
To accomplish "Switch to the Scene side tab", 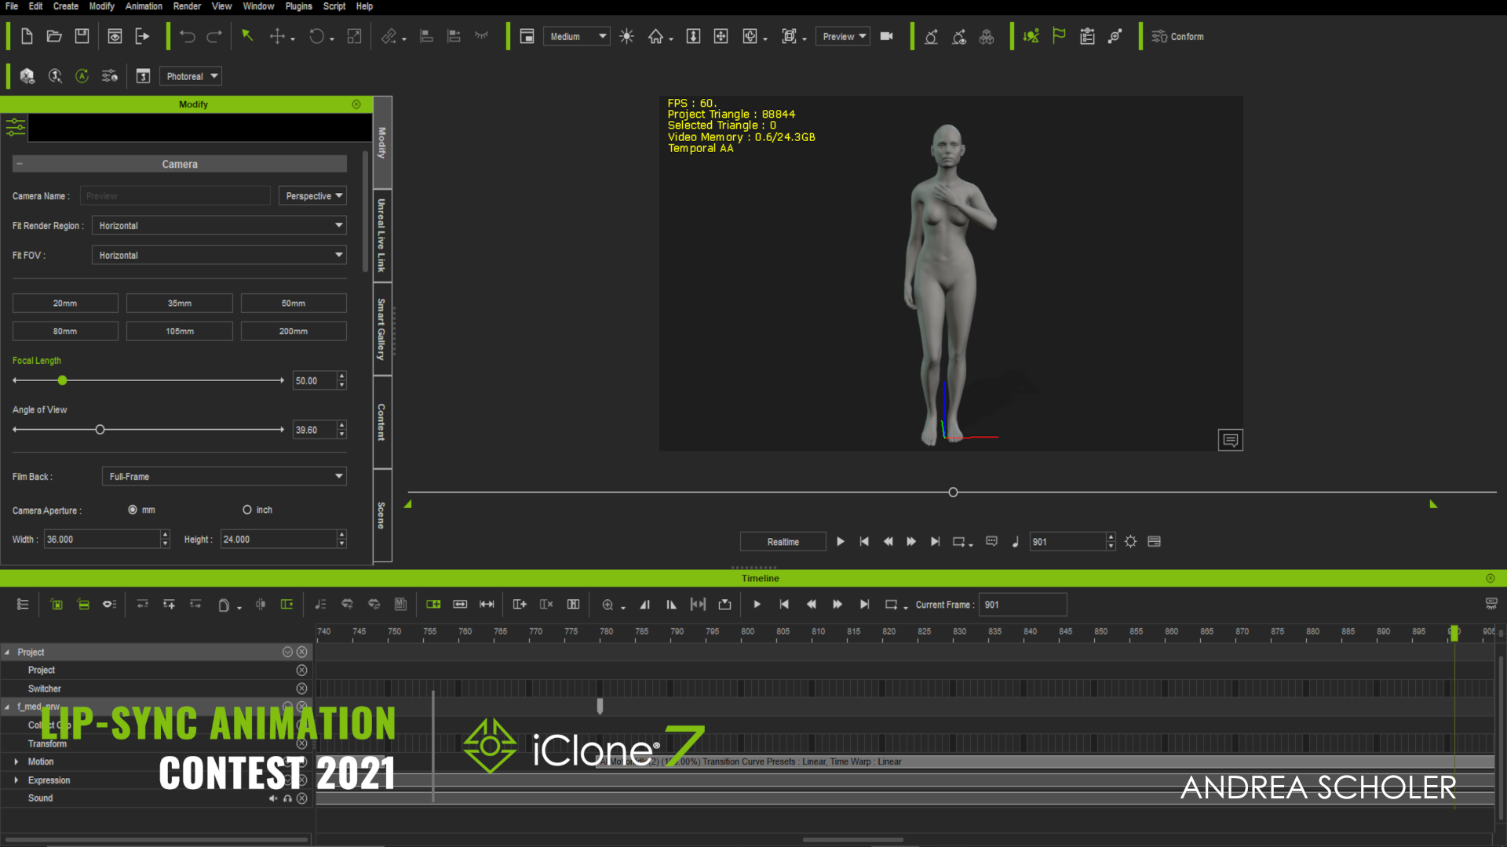I will click(x=382, y=515).
